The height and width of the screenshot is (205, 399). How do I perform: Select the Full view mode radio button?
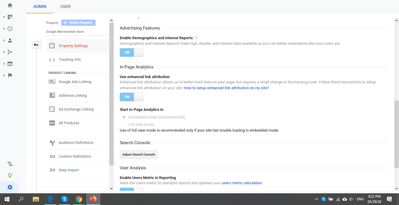[x=124, y=124]
